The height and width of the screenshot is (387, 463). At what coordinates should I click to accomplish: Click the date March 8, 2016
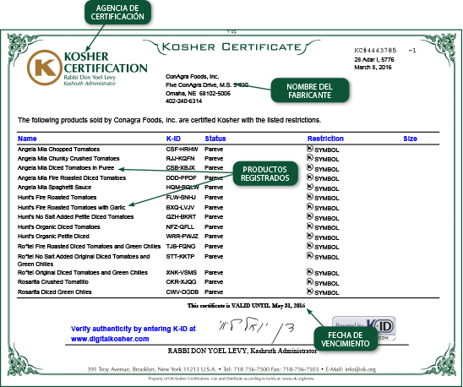click(x=373, y=68)
